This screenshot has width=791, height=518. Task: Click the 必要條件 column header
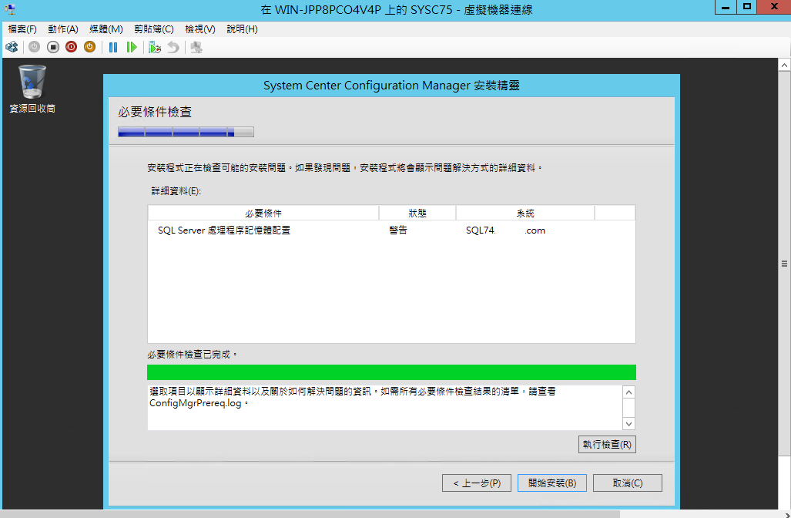263,213
